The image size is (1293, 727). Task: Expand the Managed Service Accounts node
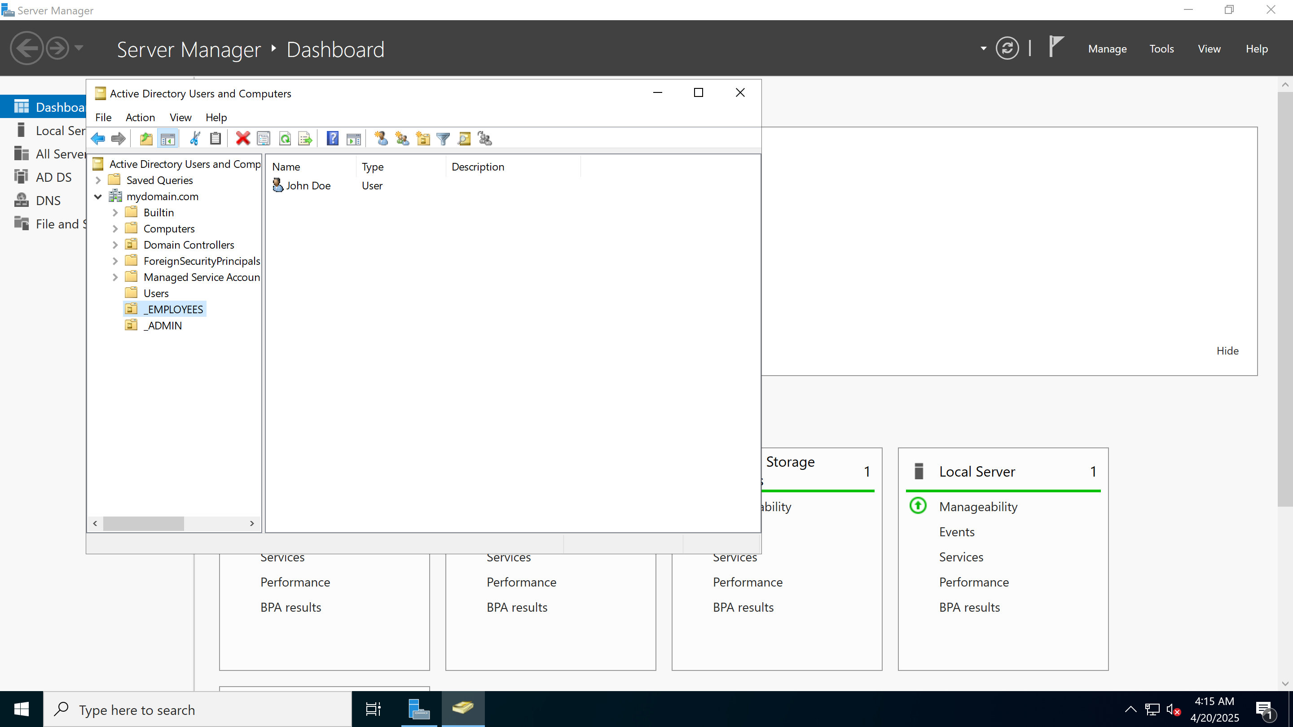pos(115,277)
